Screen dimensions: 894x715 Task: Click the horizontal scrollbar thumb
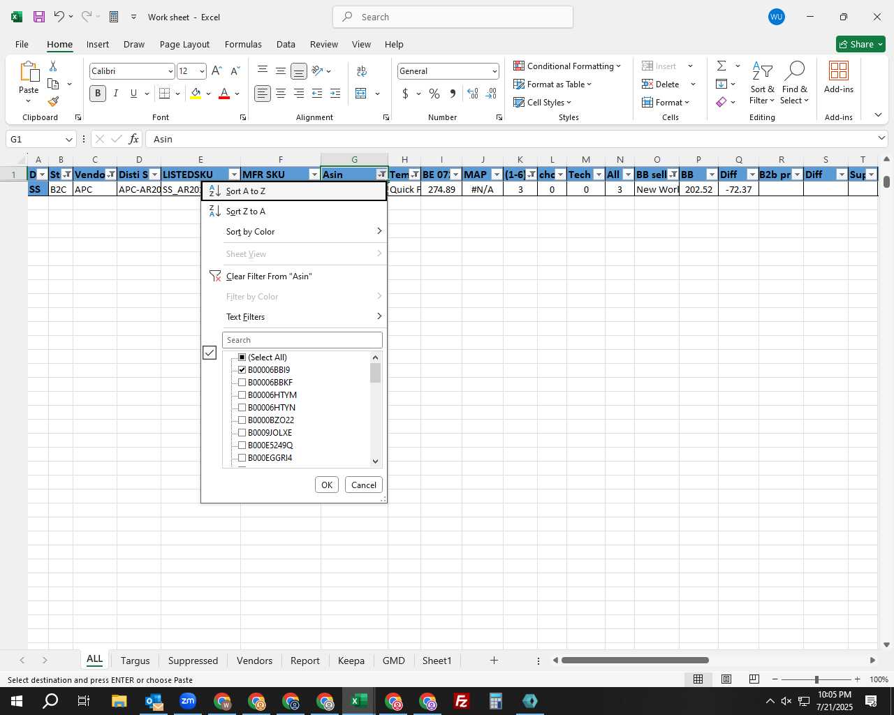pos(635,661)
